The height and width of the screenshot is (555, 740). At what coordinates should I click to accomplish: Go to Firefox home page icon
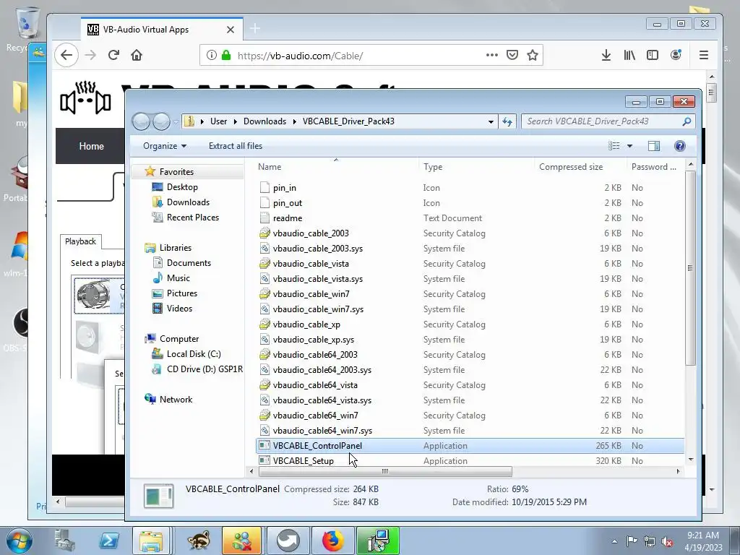(137, 55)
